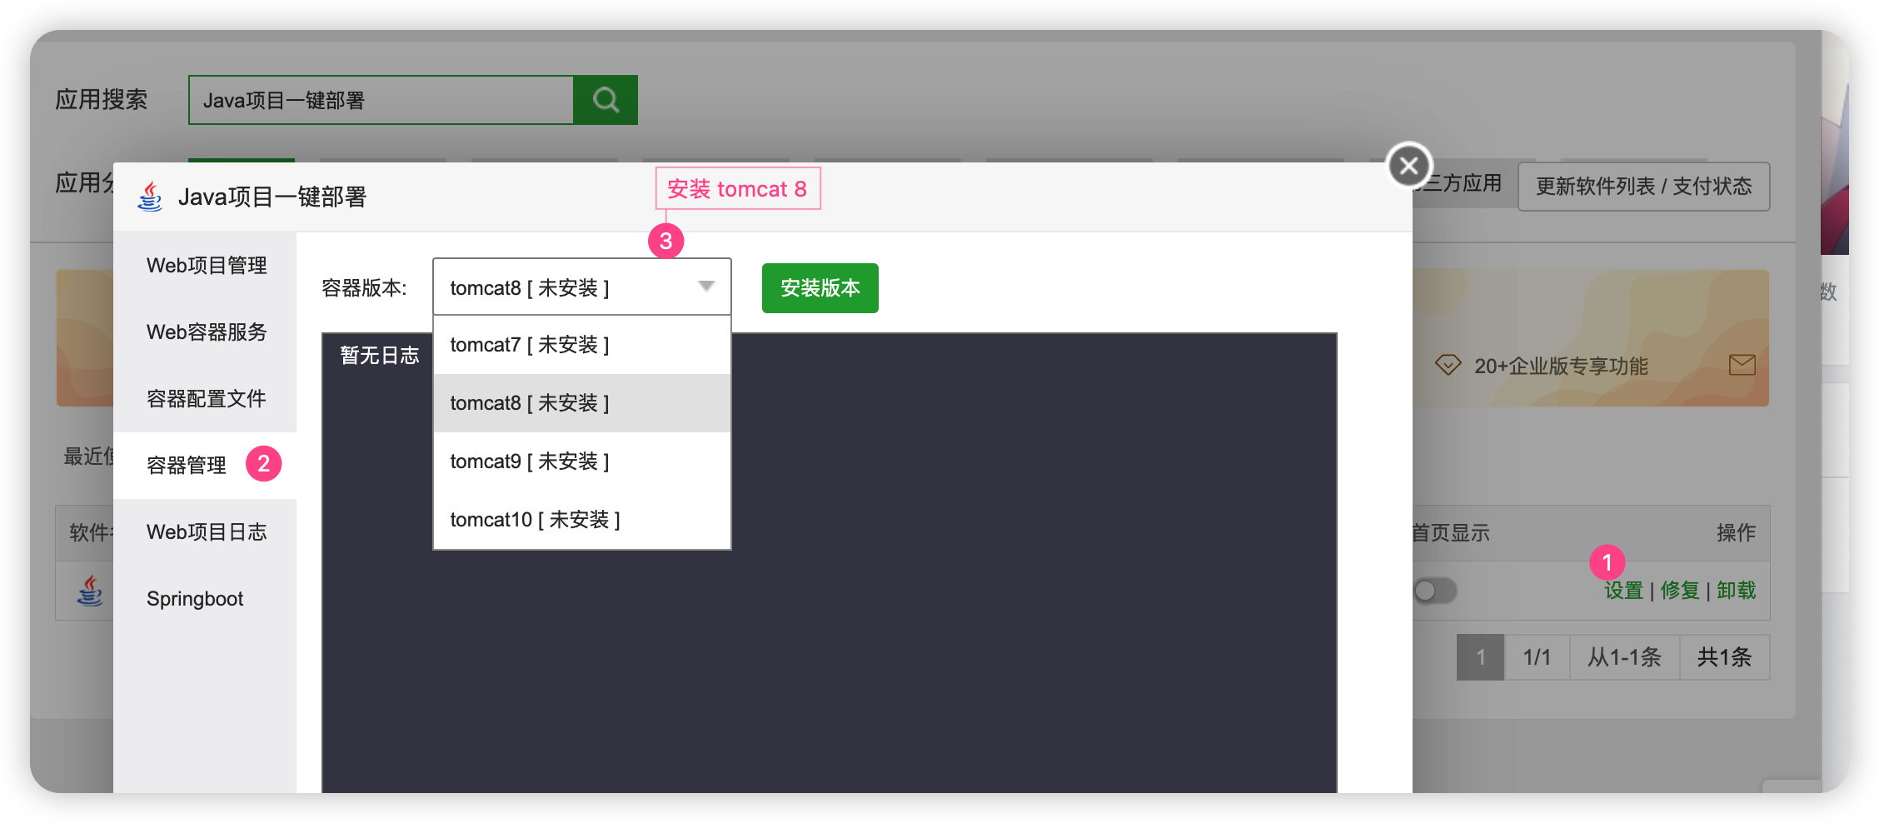This screenshot has width=1879, height=823.
Task: Click the 设置 link in software row
Action: [x=1623, y=591]
